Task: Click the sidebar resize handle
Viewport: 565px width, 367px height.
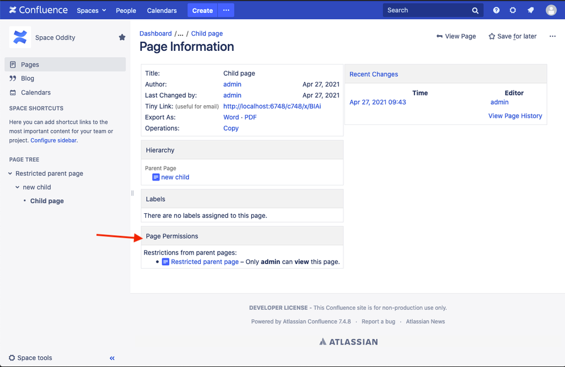Action: click(x=132, y=193)
